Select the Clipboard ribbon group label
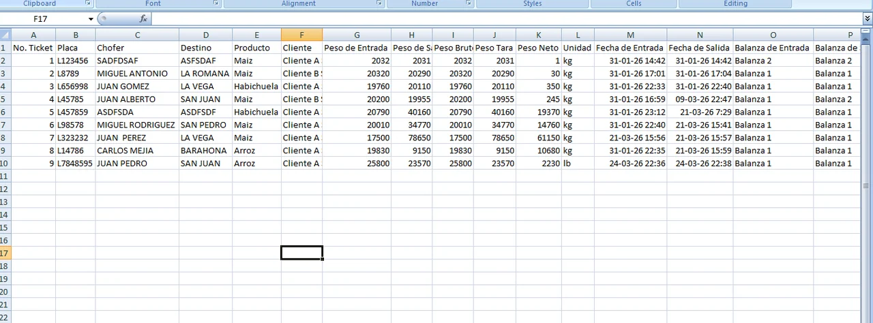The image size is (873, 323). point(40,3)
